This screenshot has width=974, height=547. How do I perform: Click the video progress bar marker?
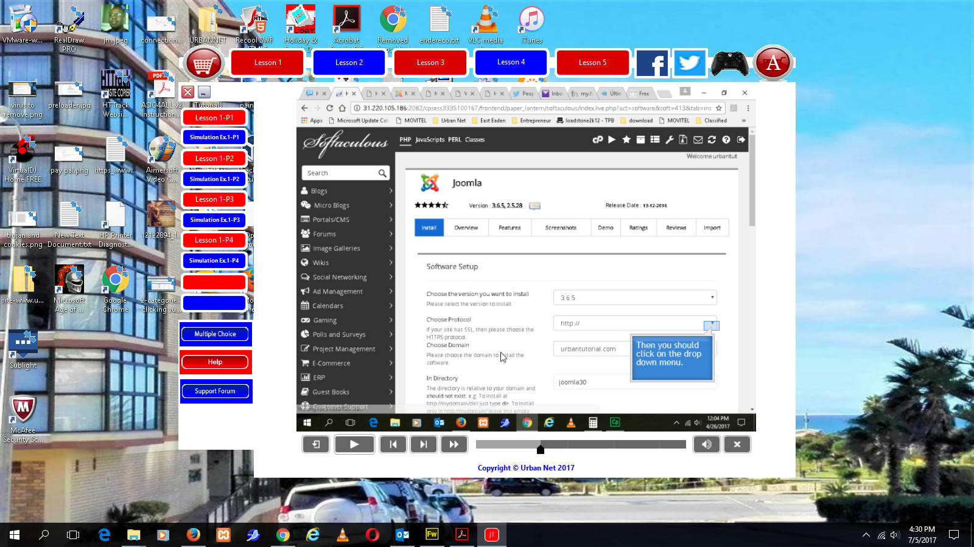tap(540, 449)
